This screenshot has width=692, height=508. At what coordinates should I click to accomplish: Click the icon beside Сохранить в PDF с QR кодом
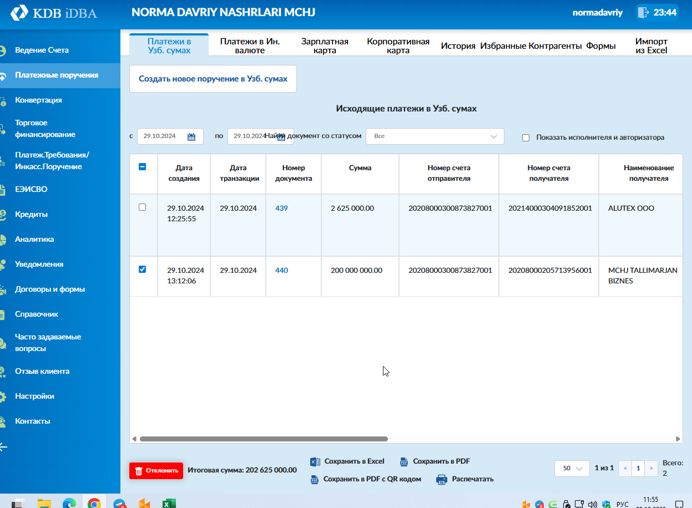315,479
